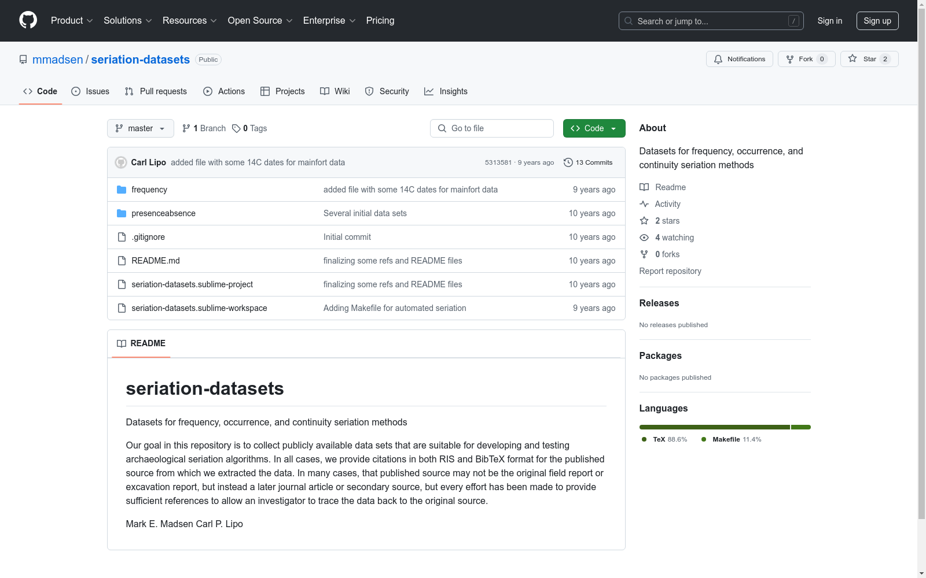Image resolution: width=926 pixels, height=578 pixels.
Task: Click the fork icon next to 0 forks
Action: tap(644, 254)
